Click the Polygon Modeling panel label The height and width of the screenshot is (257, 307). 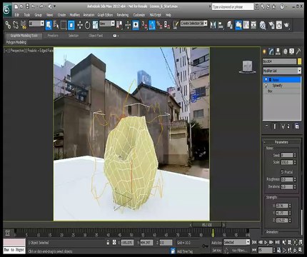pyautogui.click(x=16, y=42)
